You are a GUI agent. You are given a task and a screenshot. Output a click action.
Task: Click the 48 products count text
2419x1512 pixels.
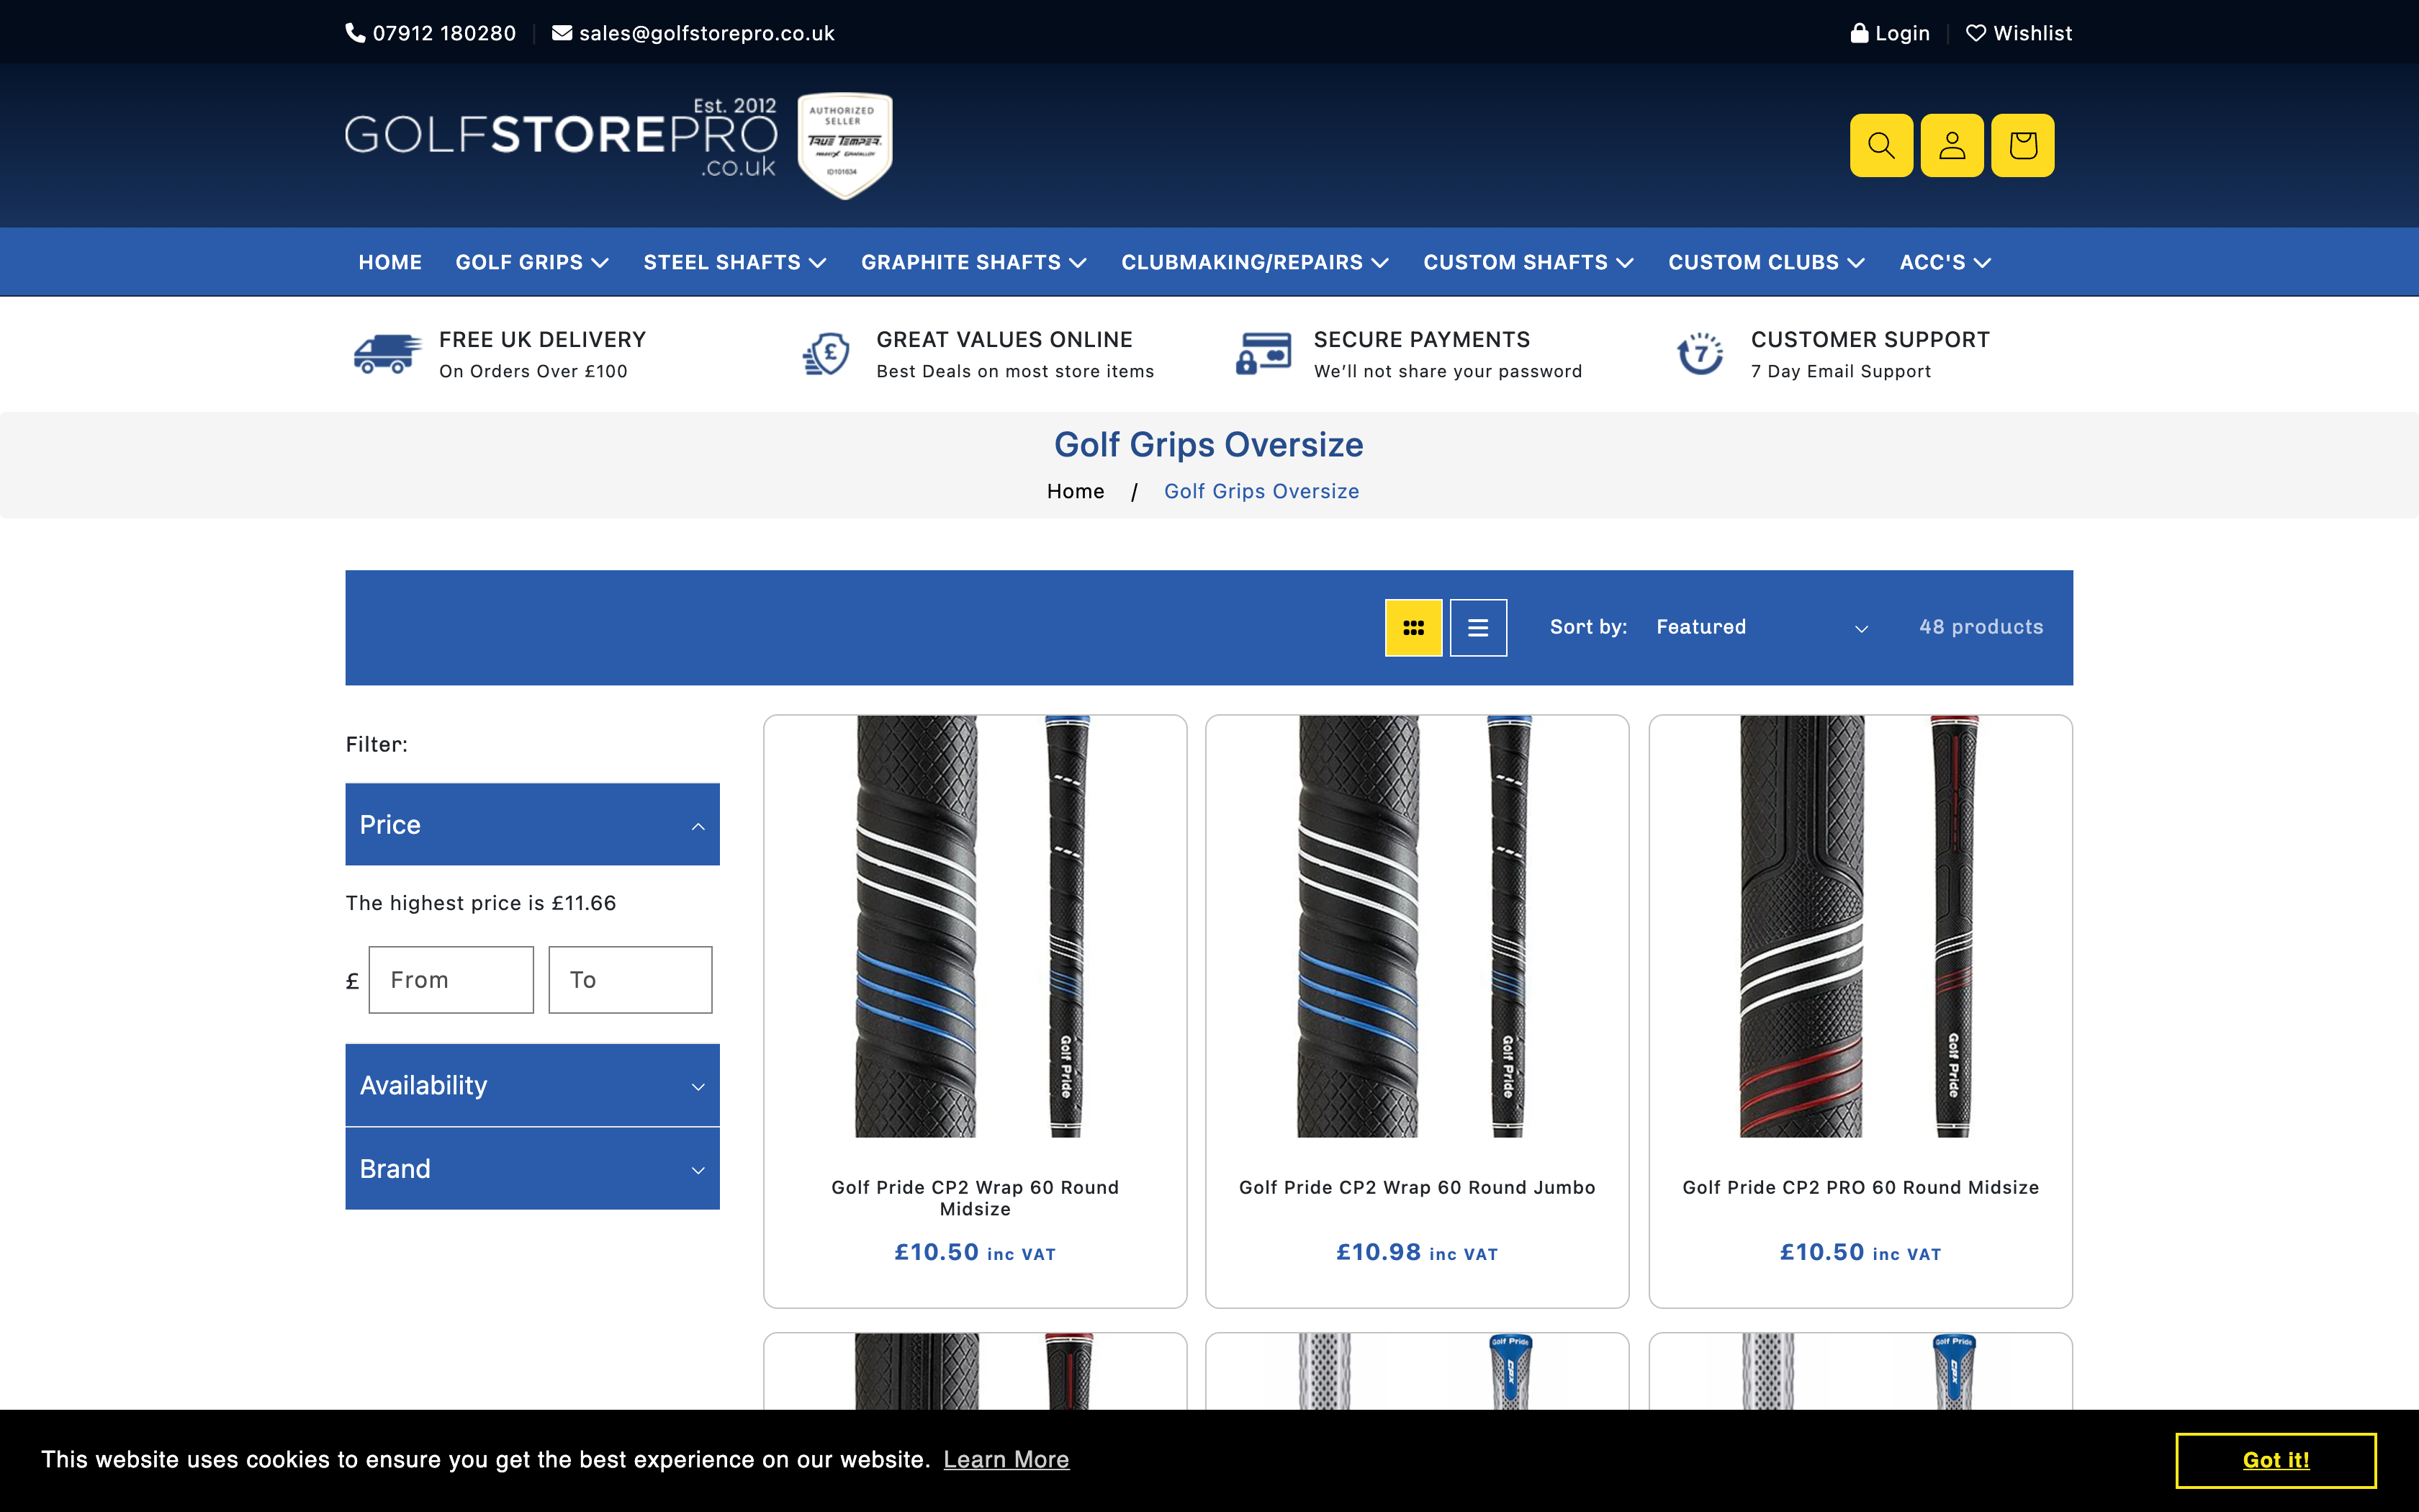(x=1981, y=627)
